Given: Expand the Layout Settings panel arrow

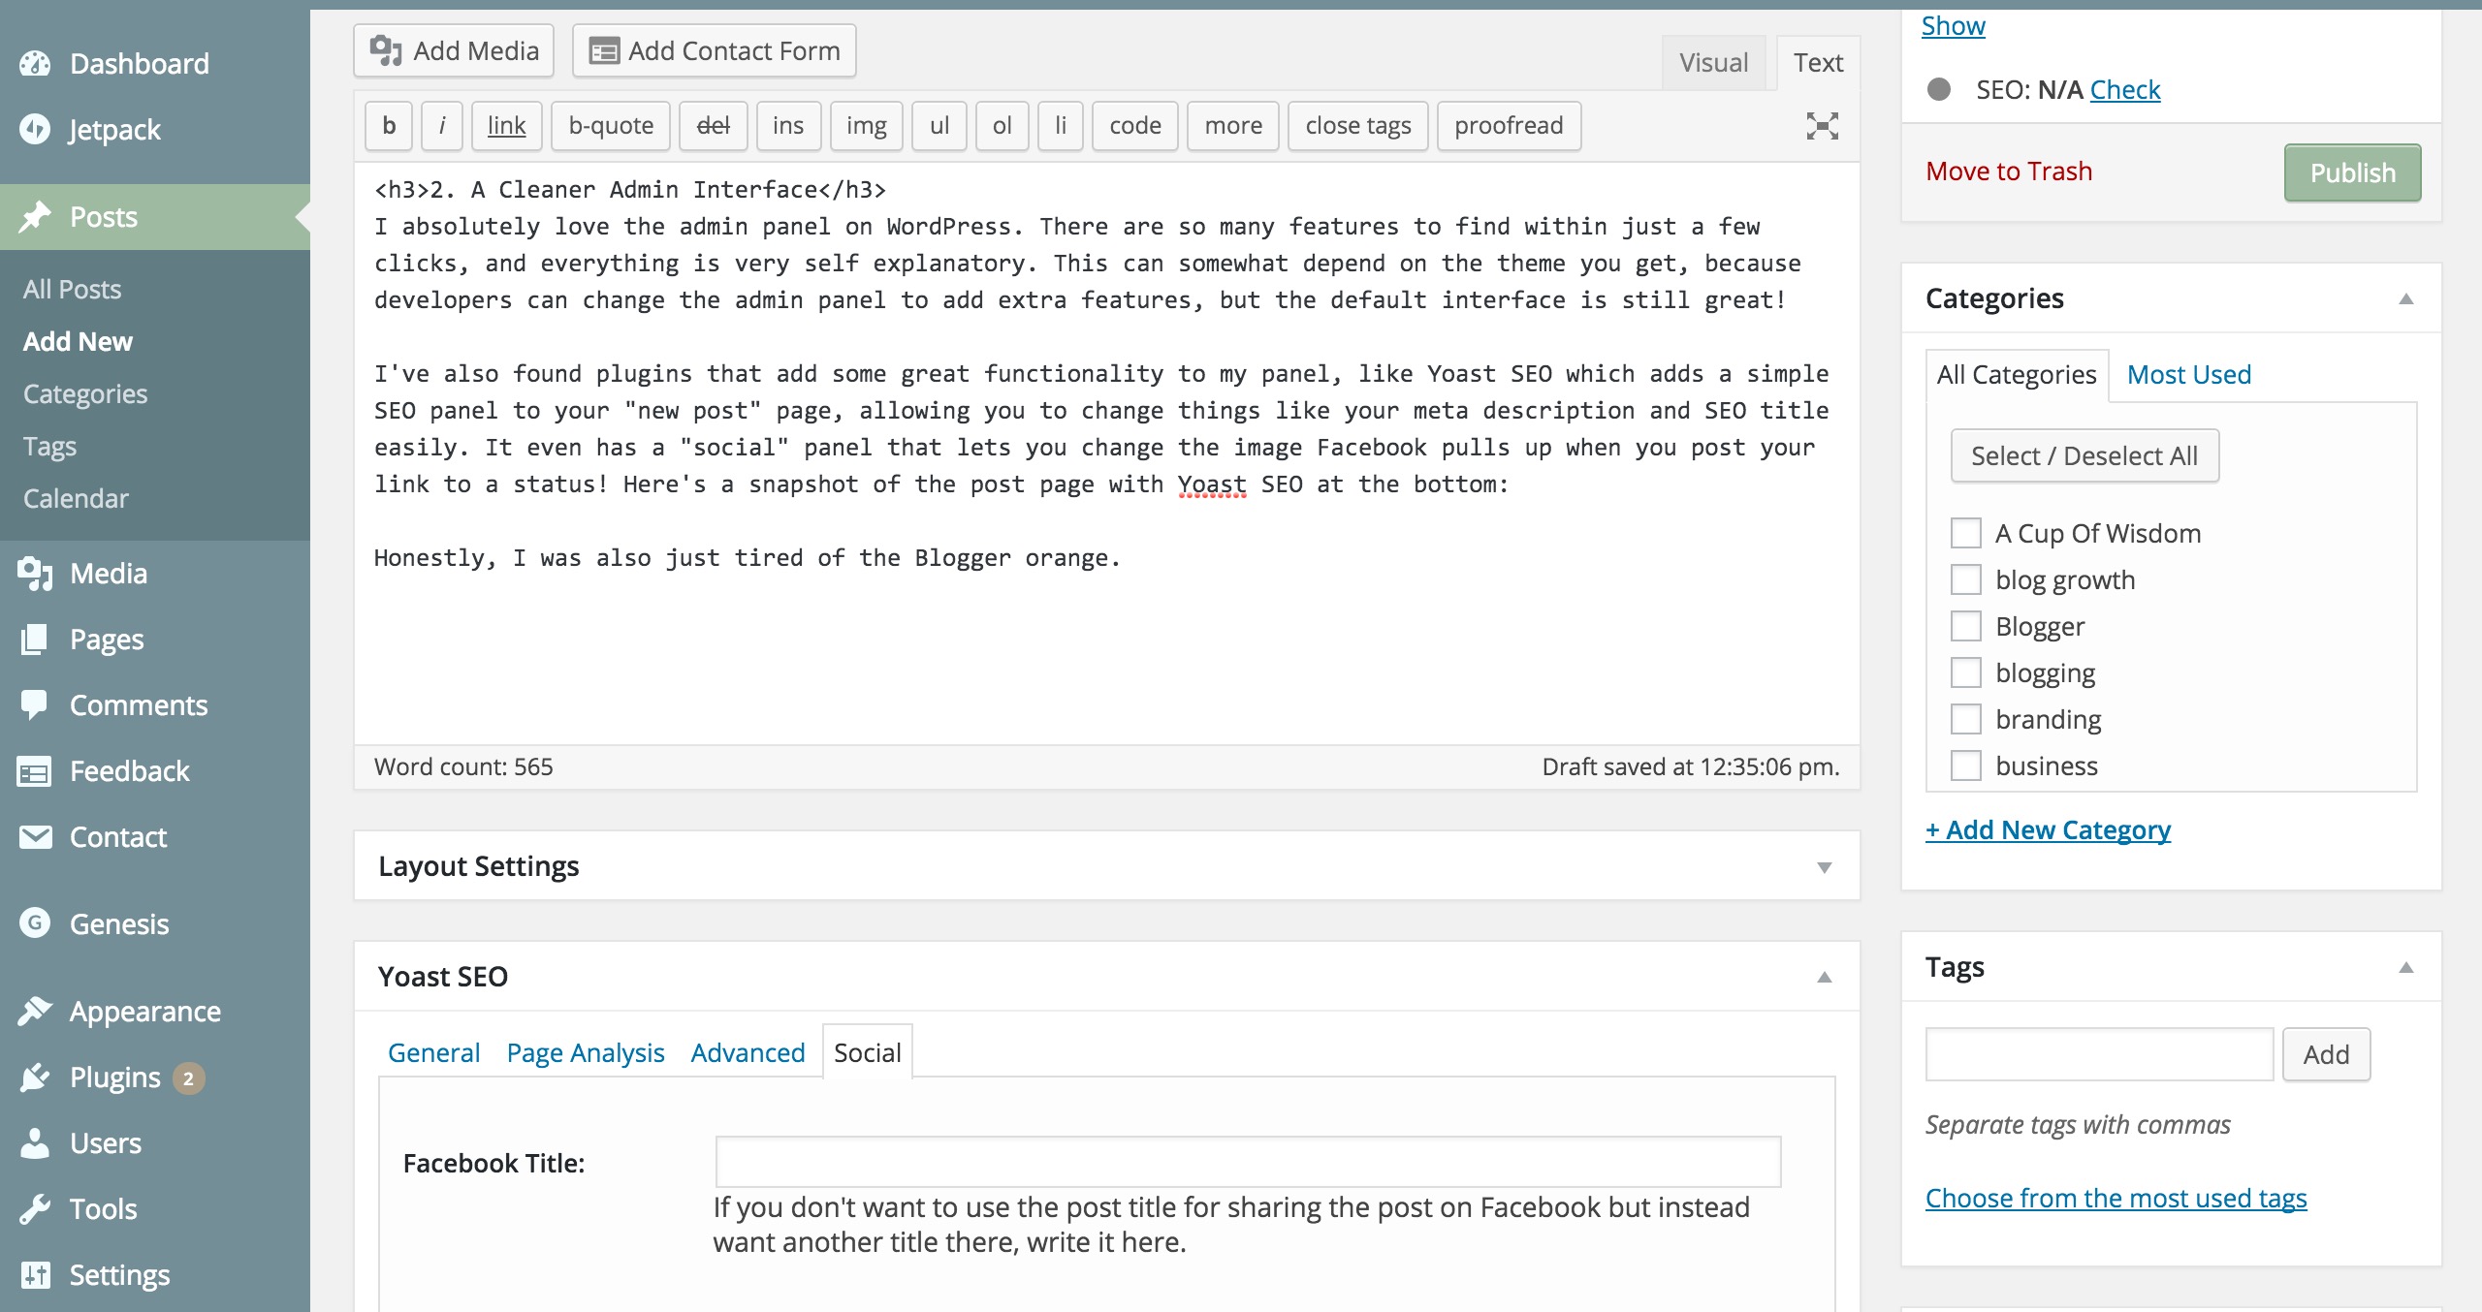Looking at the screenshot, I should coord(1824,867).
